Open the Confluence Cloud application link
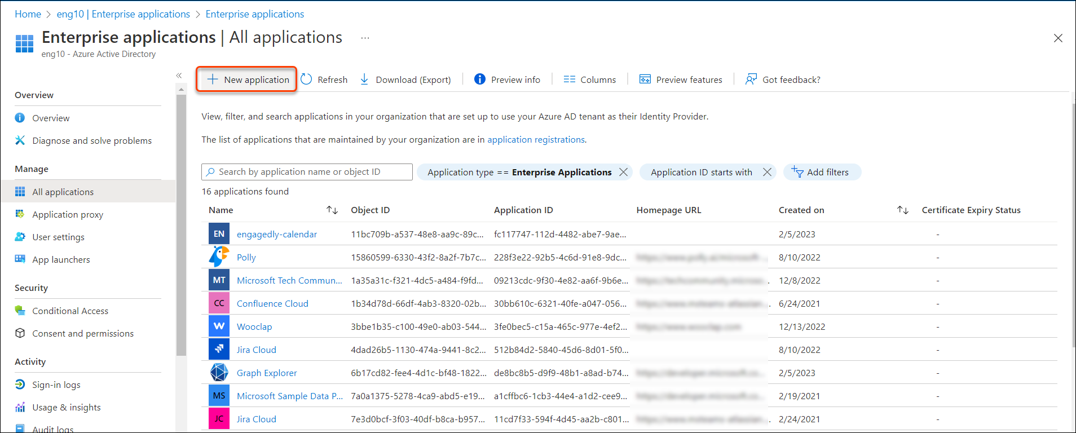1076x433 pixels. point(272,303)
